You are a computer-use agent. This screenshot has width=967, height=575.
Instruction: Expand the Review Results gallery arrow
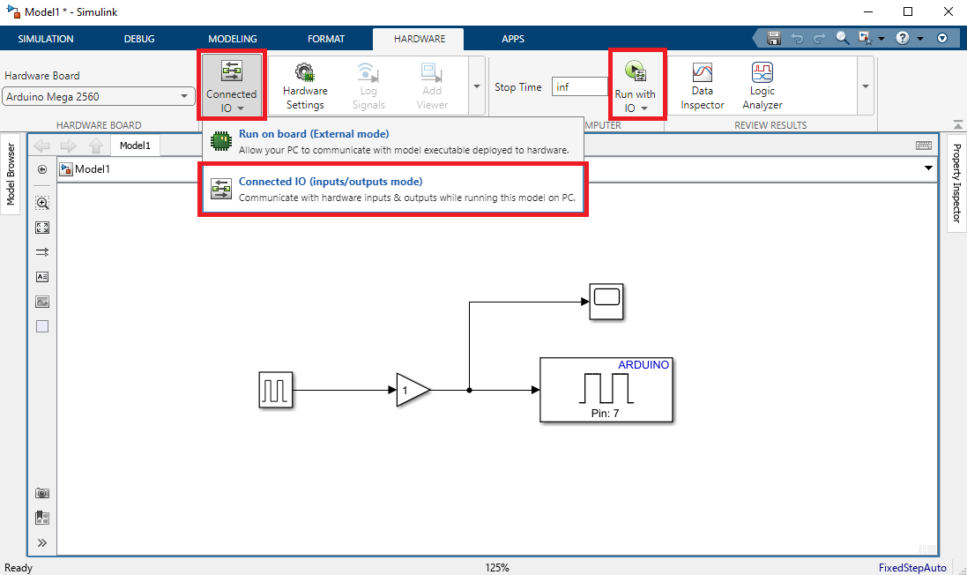tap(865, 86)
